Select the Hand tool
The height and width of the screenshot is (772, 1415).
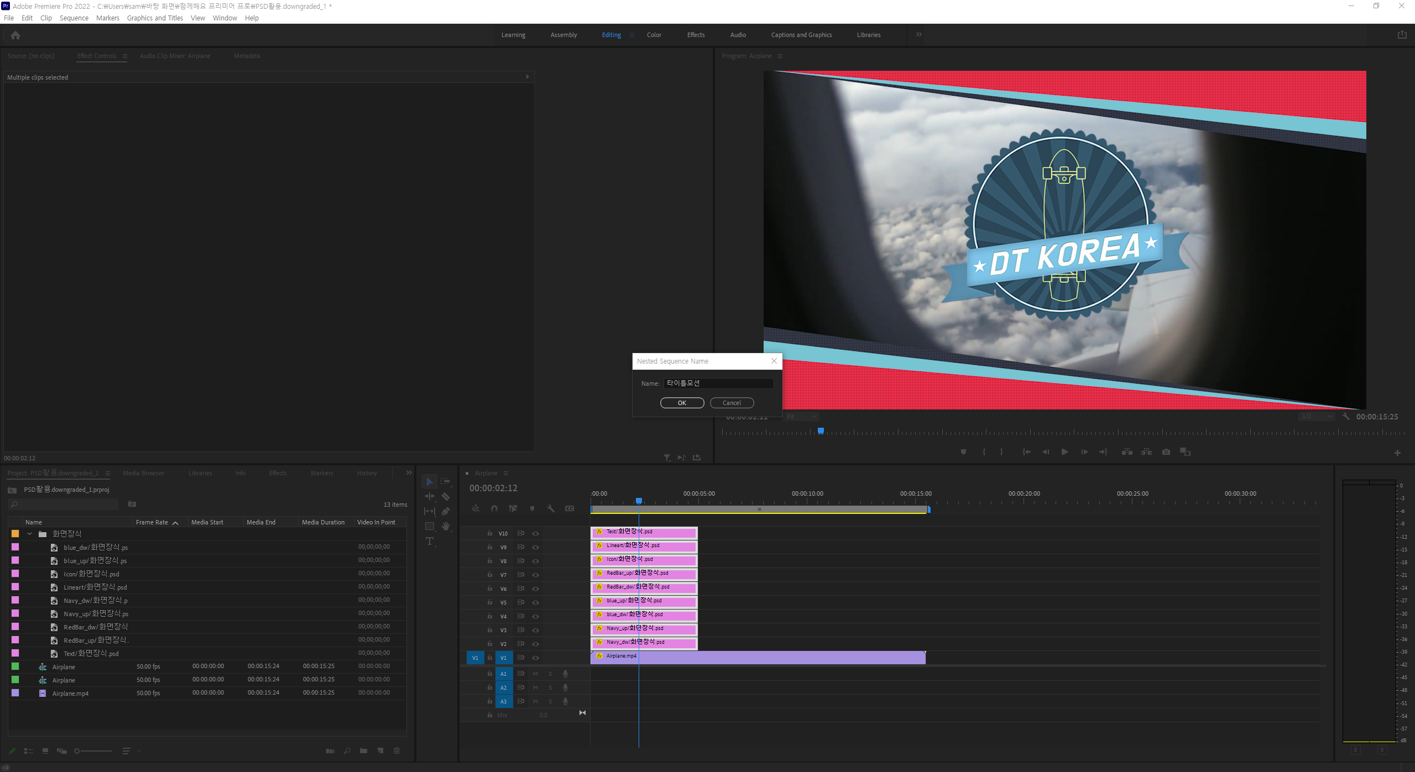coord(446,527)
